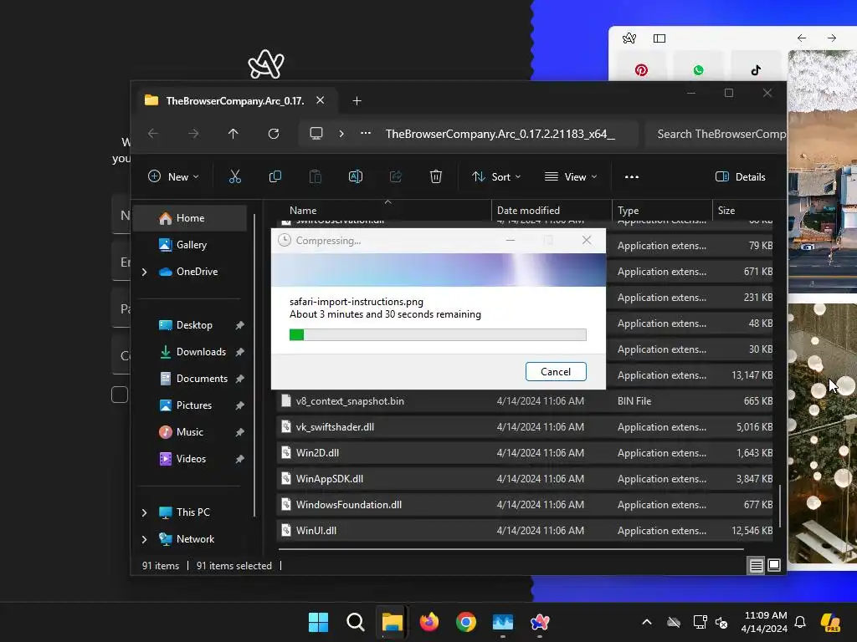
Task: Tick the checkbox in the background signup form
Action: click(120, 395)
